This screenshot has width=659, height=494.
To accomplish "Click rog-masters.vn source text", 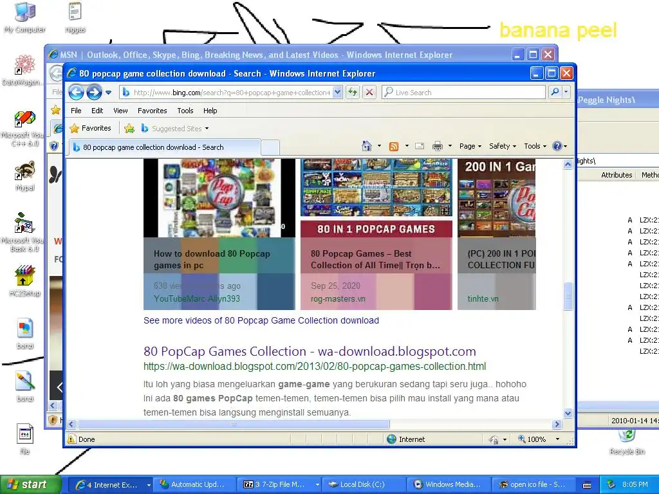I will 338,298.
